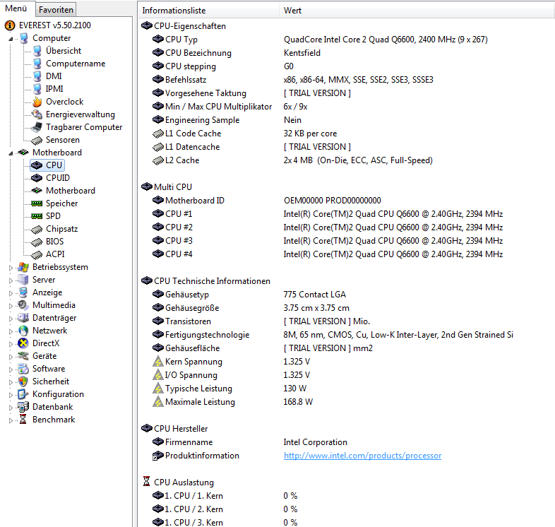The height and width of the screenshot is (527, 555).
Task: Expand the DirectX node
Action: pos(11,344)
